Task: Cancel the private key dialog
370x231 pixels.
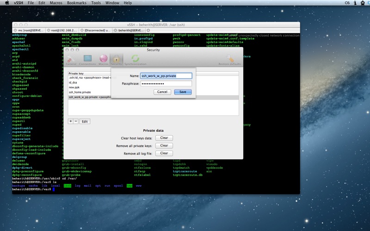Action: [162, 92]
